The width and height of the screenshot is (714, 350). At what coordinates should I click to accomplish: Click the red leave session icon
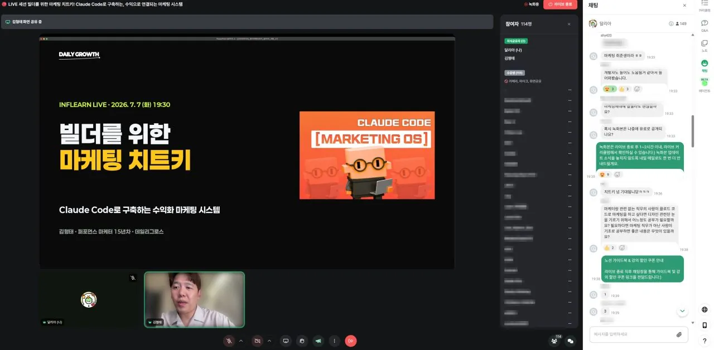point(351,341)
